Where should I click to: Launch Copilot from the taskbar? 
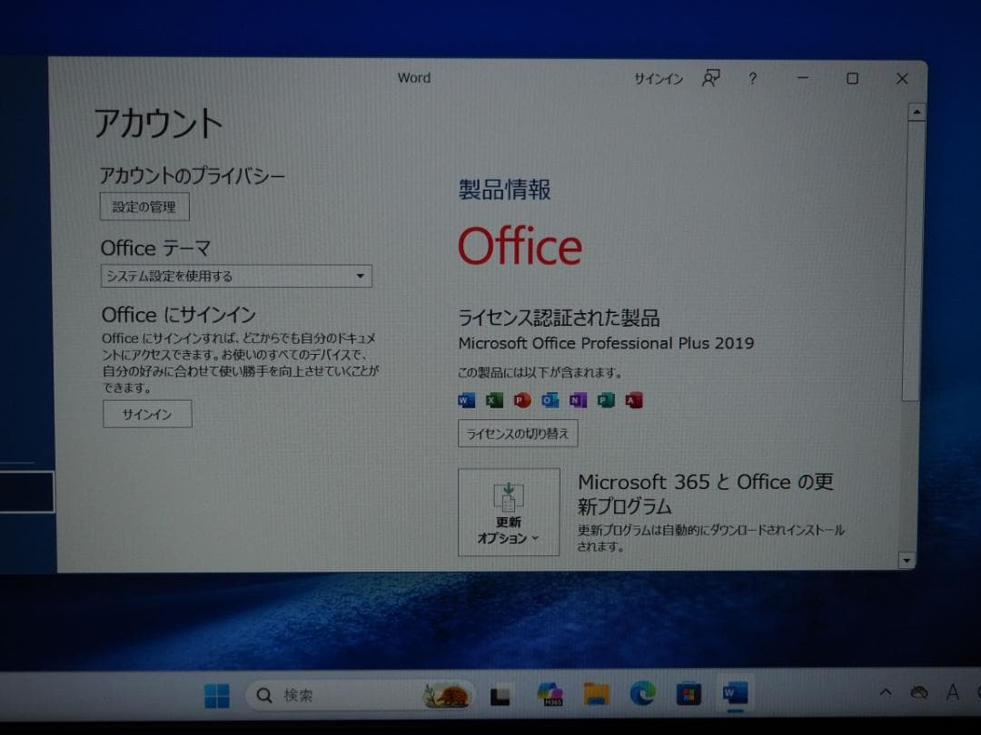pos(550,694)
